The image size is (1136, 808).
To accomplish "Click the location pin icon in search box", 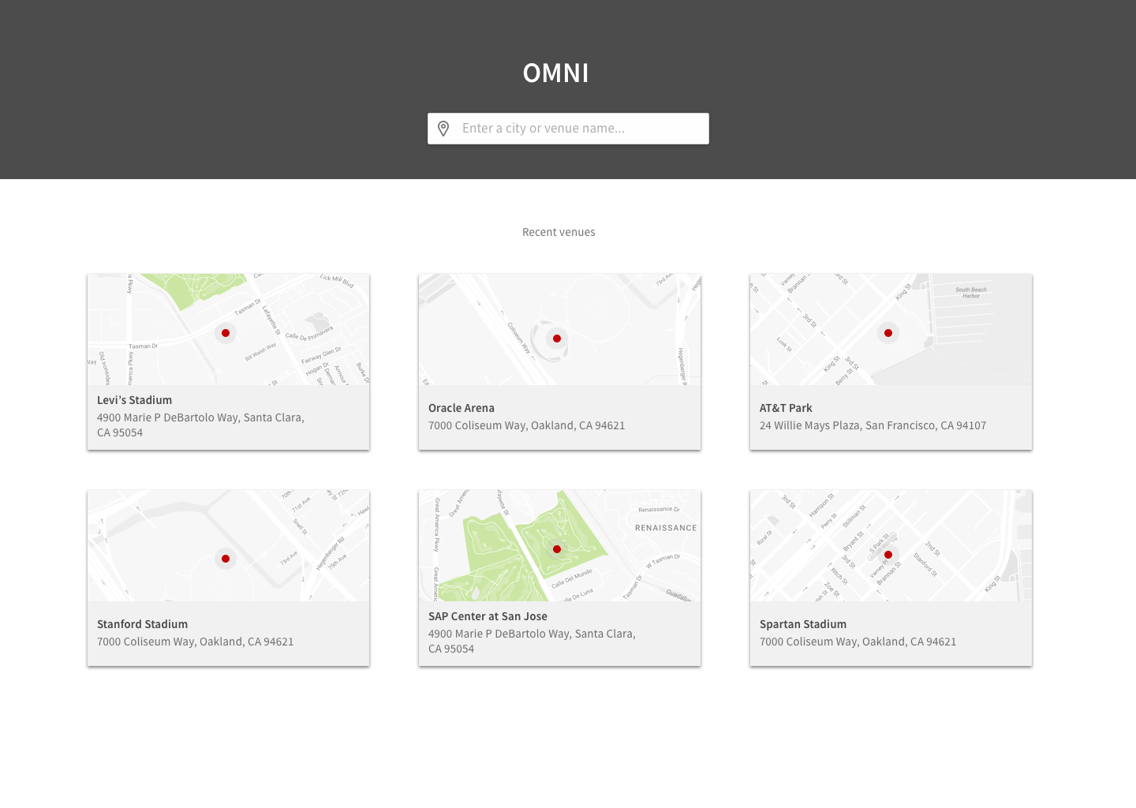I will click(443, 129).
